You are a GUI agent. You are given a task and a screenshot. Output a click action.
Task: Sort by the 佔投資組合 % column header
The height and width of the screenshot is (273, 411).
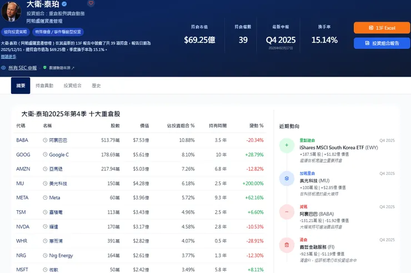pos(181,125)
